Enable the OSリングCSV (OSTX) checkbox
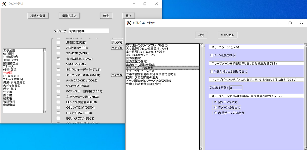 pyautogui.click(x=58, y=107)
